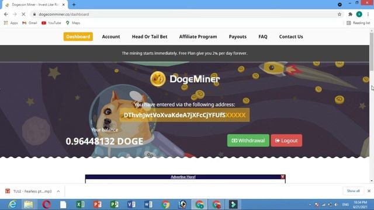Click the padlock site info icon
The image size is (374, 210).
34,14
